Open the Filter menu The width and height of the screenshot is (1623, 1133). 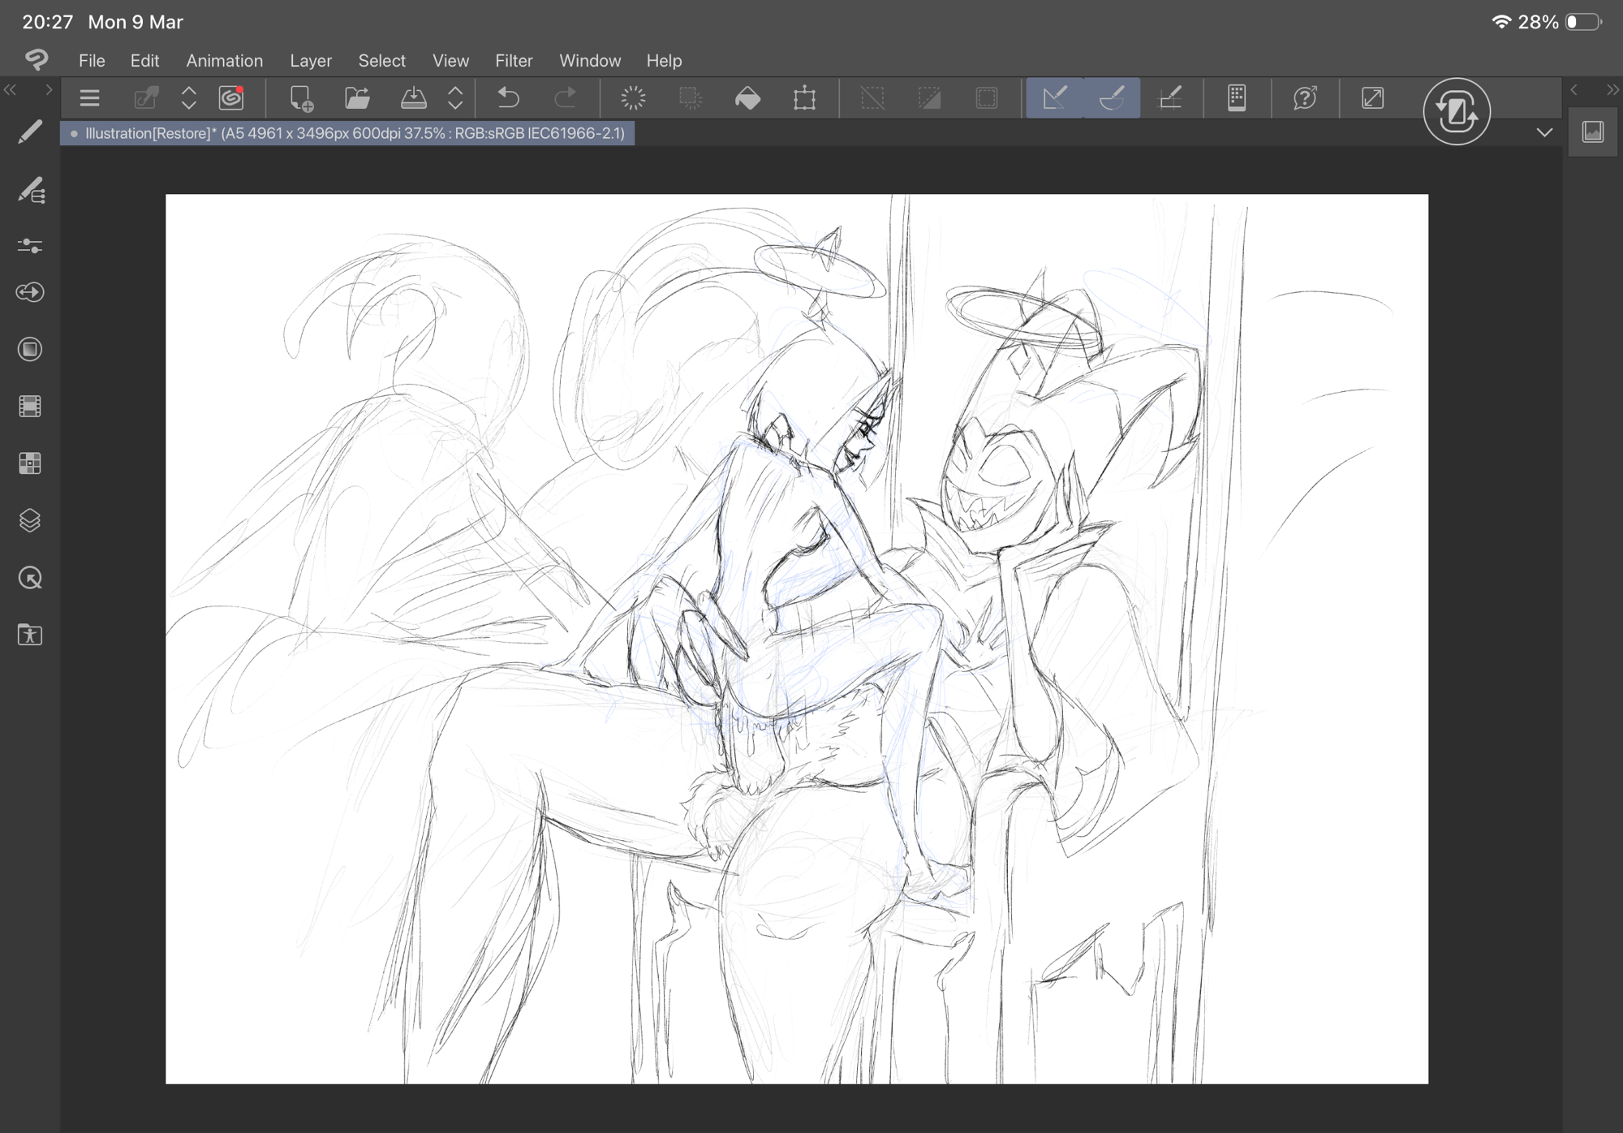[514, 61]
